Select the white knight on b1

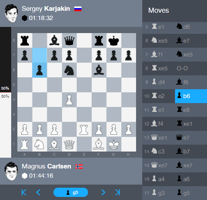click(x=39, y=144)
